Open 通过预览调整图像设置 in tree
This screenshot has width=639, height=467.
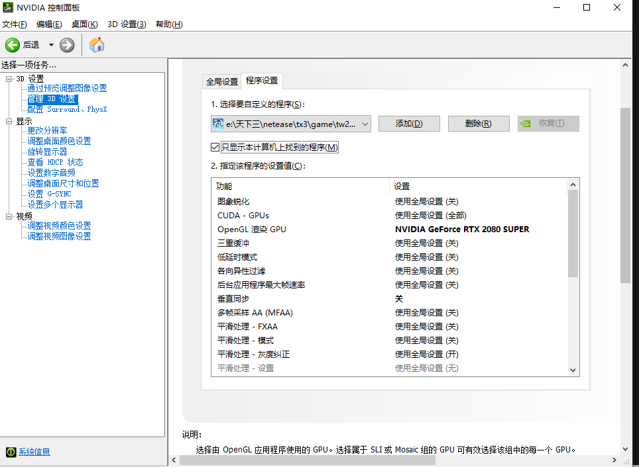pos(67,88)
